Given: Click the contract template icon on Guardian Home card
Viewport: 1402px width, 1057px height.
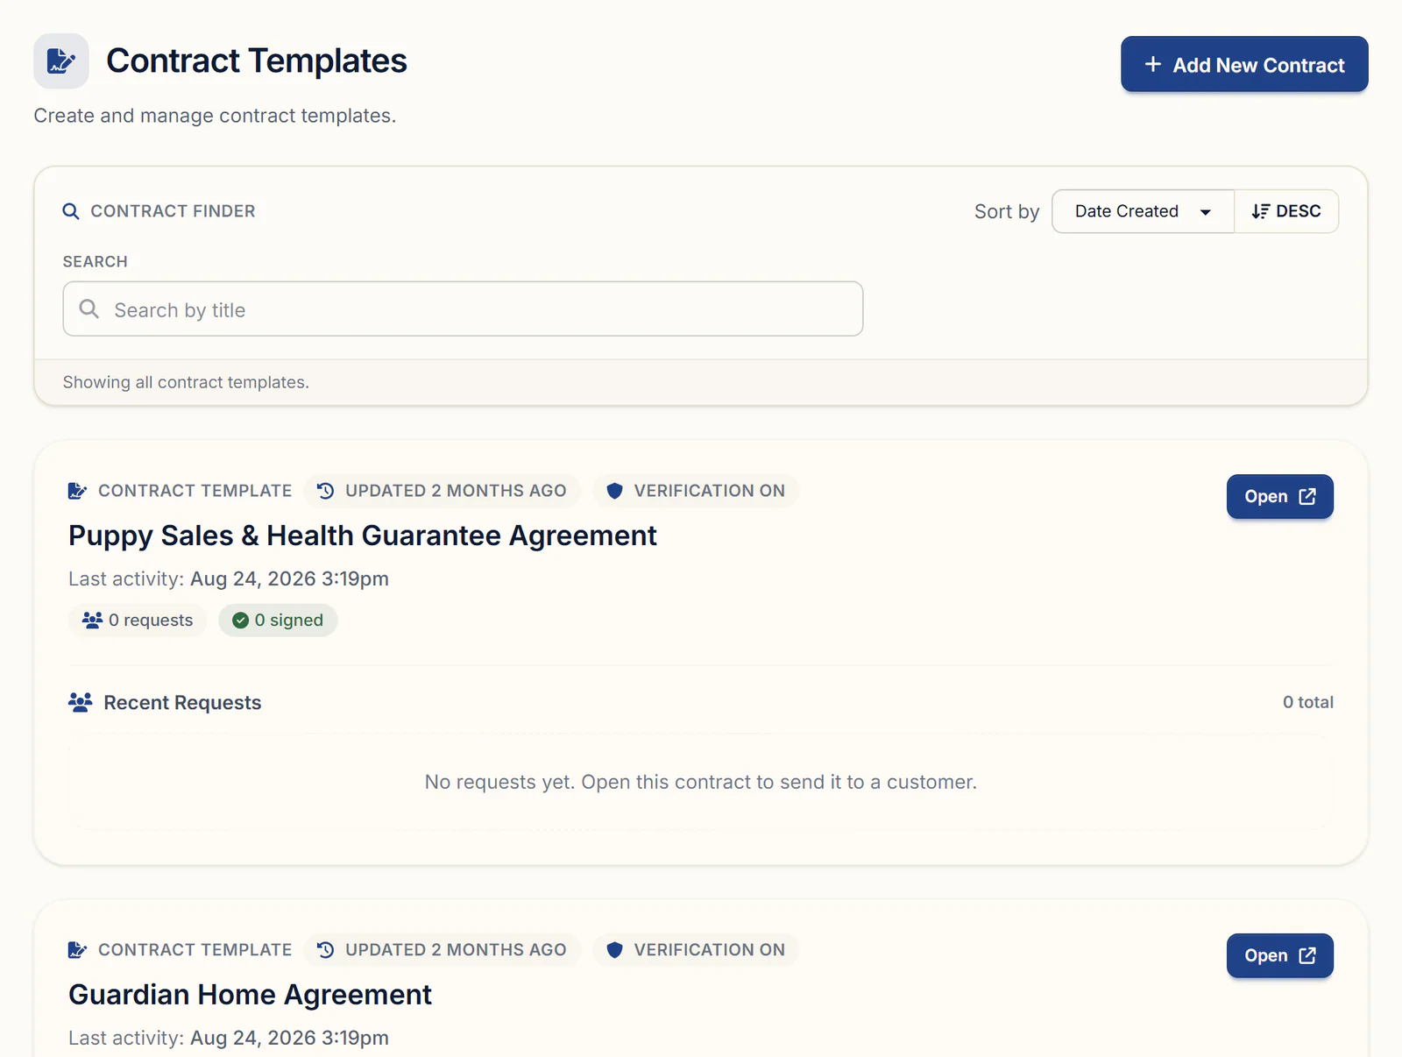Looking at the screenshot, I should coord(77,950).
